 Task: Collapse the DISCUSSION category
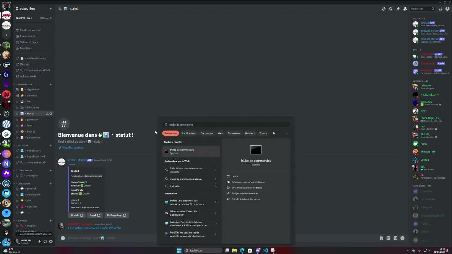[x=23, y=183]
